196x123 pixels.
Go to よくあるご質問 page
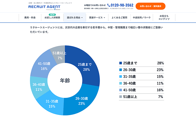click(x=119, y=17)
